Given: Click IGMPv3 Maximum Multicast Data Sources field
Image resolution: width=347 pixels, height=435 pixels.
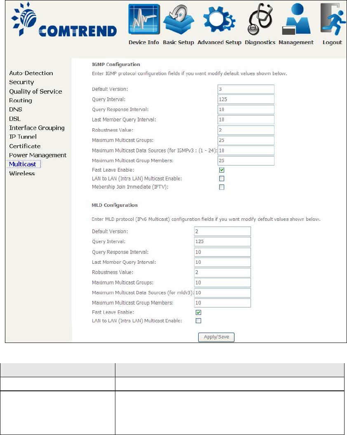Looking at the screenshot, I should 246,150.
